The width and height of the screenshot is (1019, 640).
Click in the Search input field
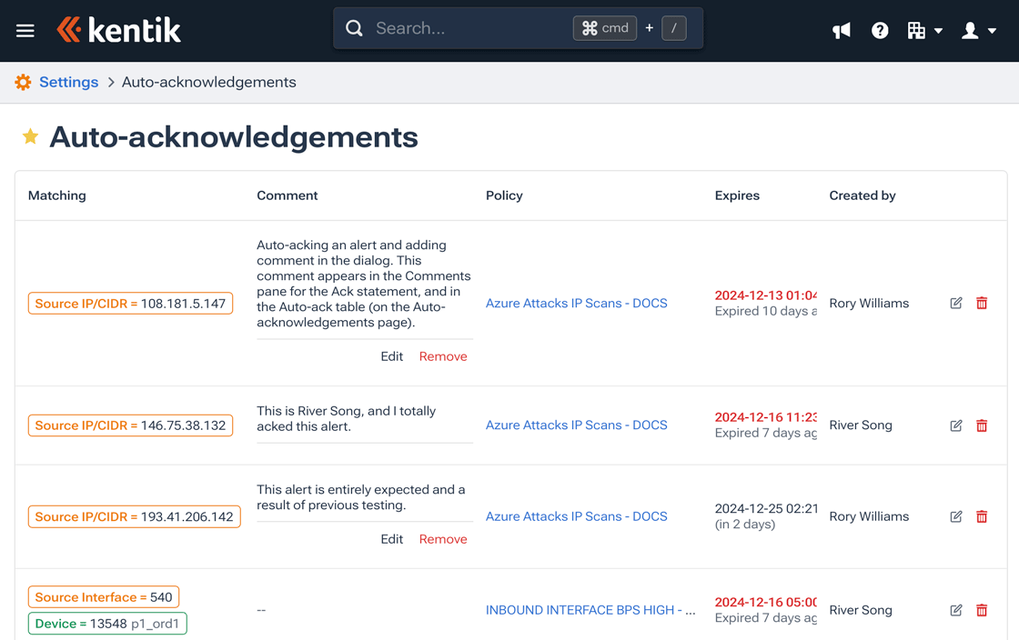(469, 28)
